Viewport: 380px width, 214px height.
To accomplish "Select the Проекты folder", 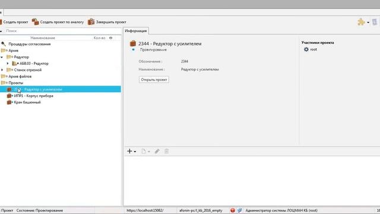I will (x=16, y=83).
